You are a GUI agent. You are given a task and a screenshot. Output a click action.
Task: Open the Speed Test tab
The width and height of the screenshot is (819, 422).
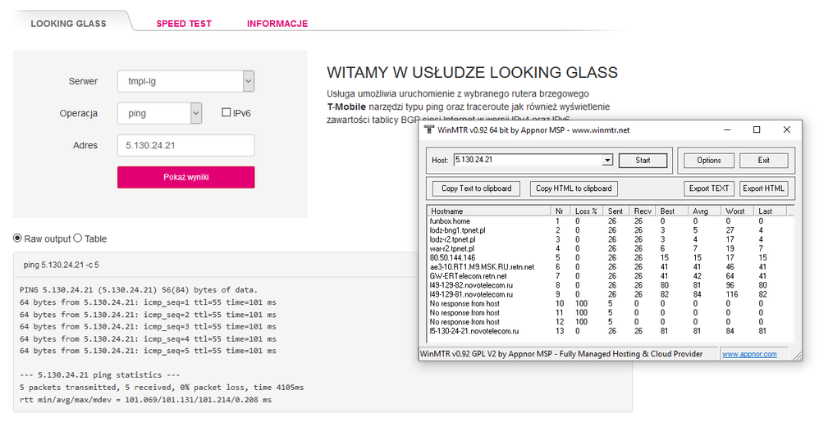[x=184, y=24]
